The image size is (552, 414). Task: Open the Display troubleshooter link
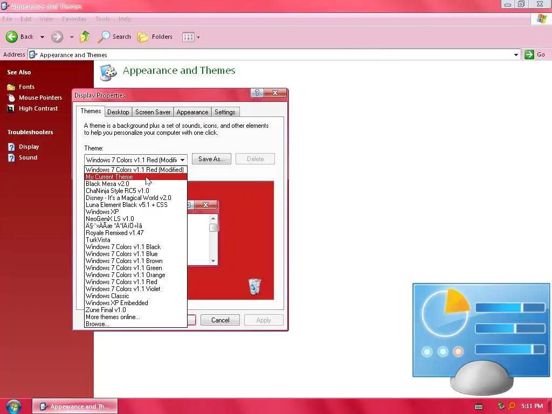[x=29, y=147]
